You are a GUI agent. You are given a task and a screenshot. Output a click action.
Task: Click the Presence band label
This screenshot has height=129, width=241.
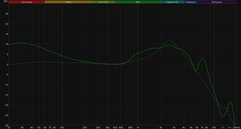[190, 2]
